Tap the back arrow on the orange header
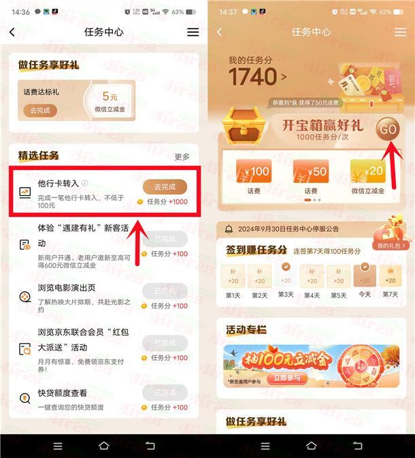This screenshot has height=458, width=415. click(220, 32)
